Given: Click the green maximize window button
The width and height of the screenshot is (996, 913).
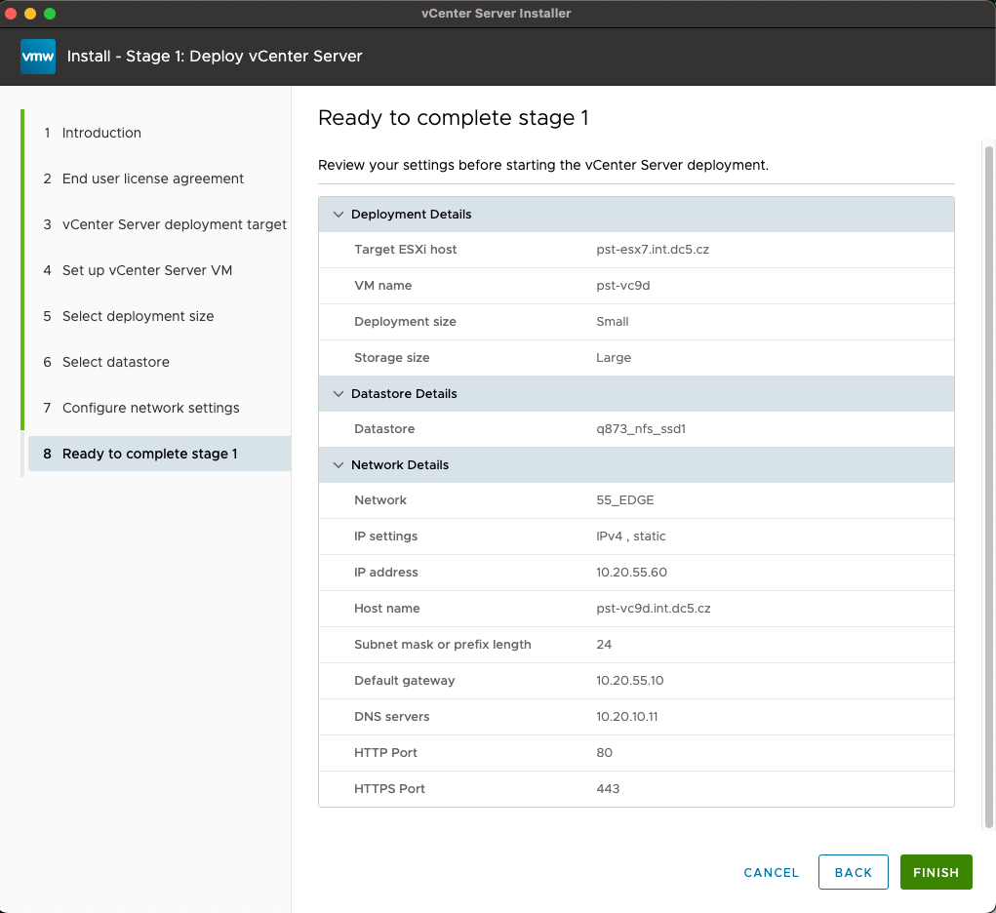Looking at the screenshot, I should pyautogui.click(x=50, y=14).
